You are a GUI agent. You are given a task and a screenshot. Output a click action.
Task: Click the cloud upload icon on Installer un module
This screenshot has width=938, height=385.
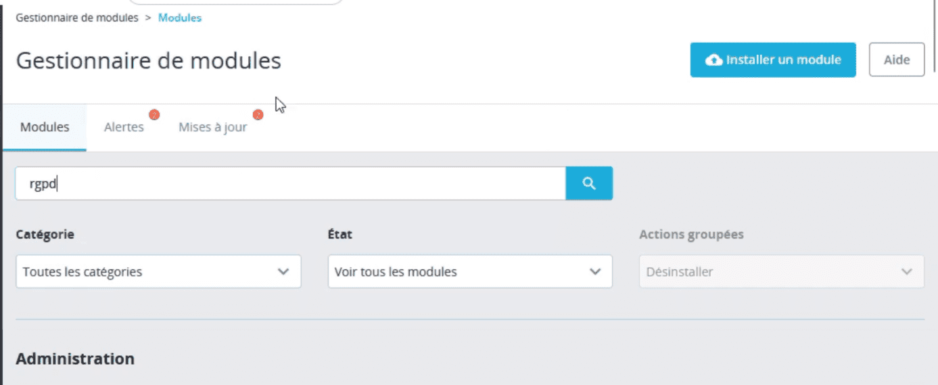pos(713,60)
